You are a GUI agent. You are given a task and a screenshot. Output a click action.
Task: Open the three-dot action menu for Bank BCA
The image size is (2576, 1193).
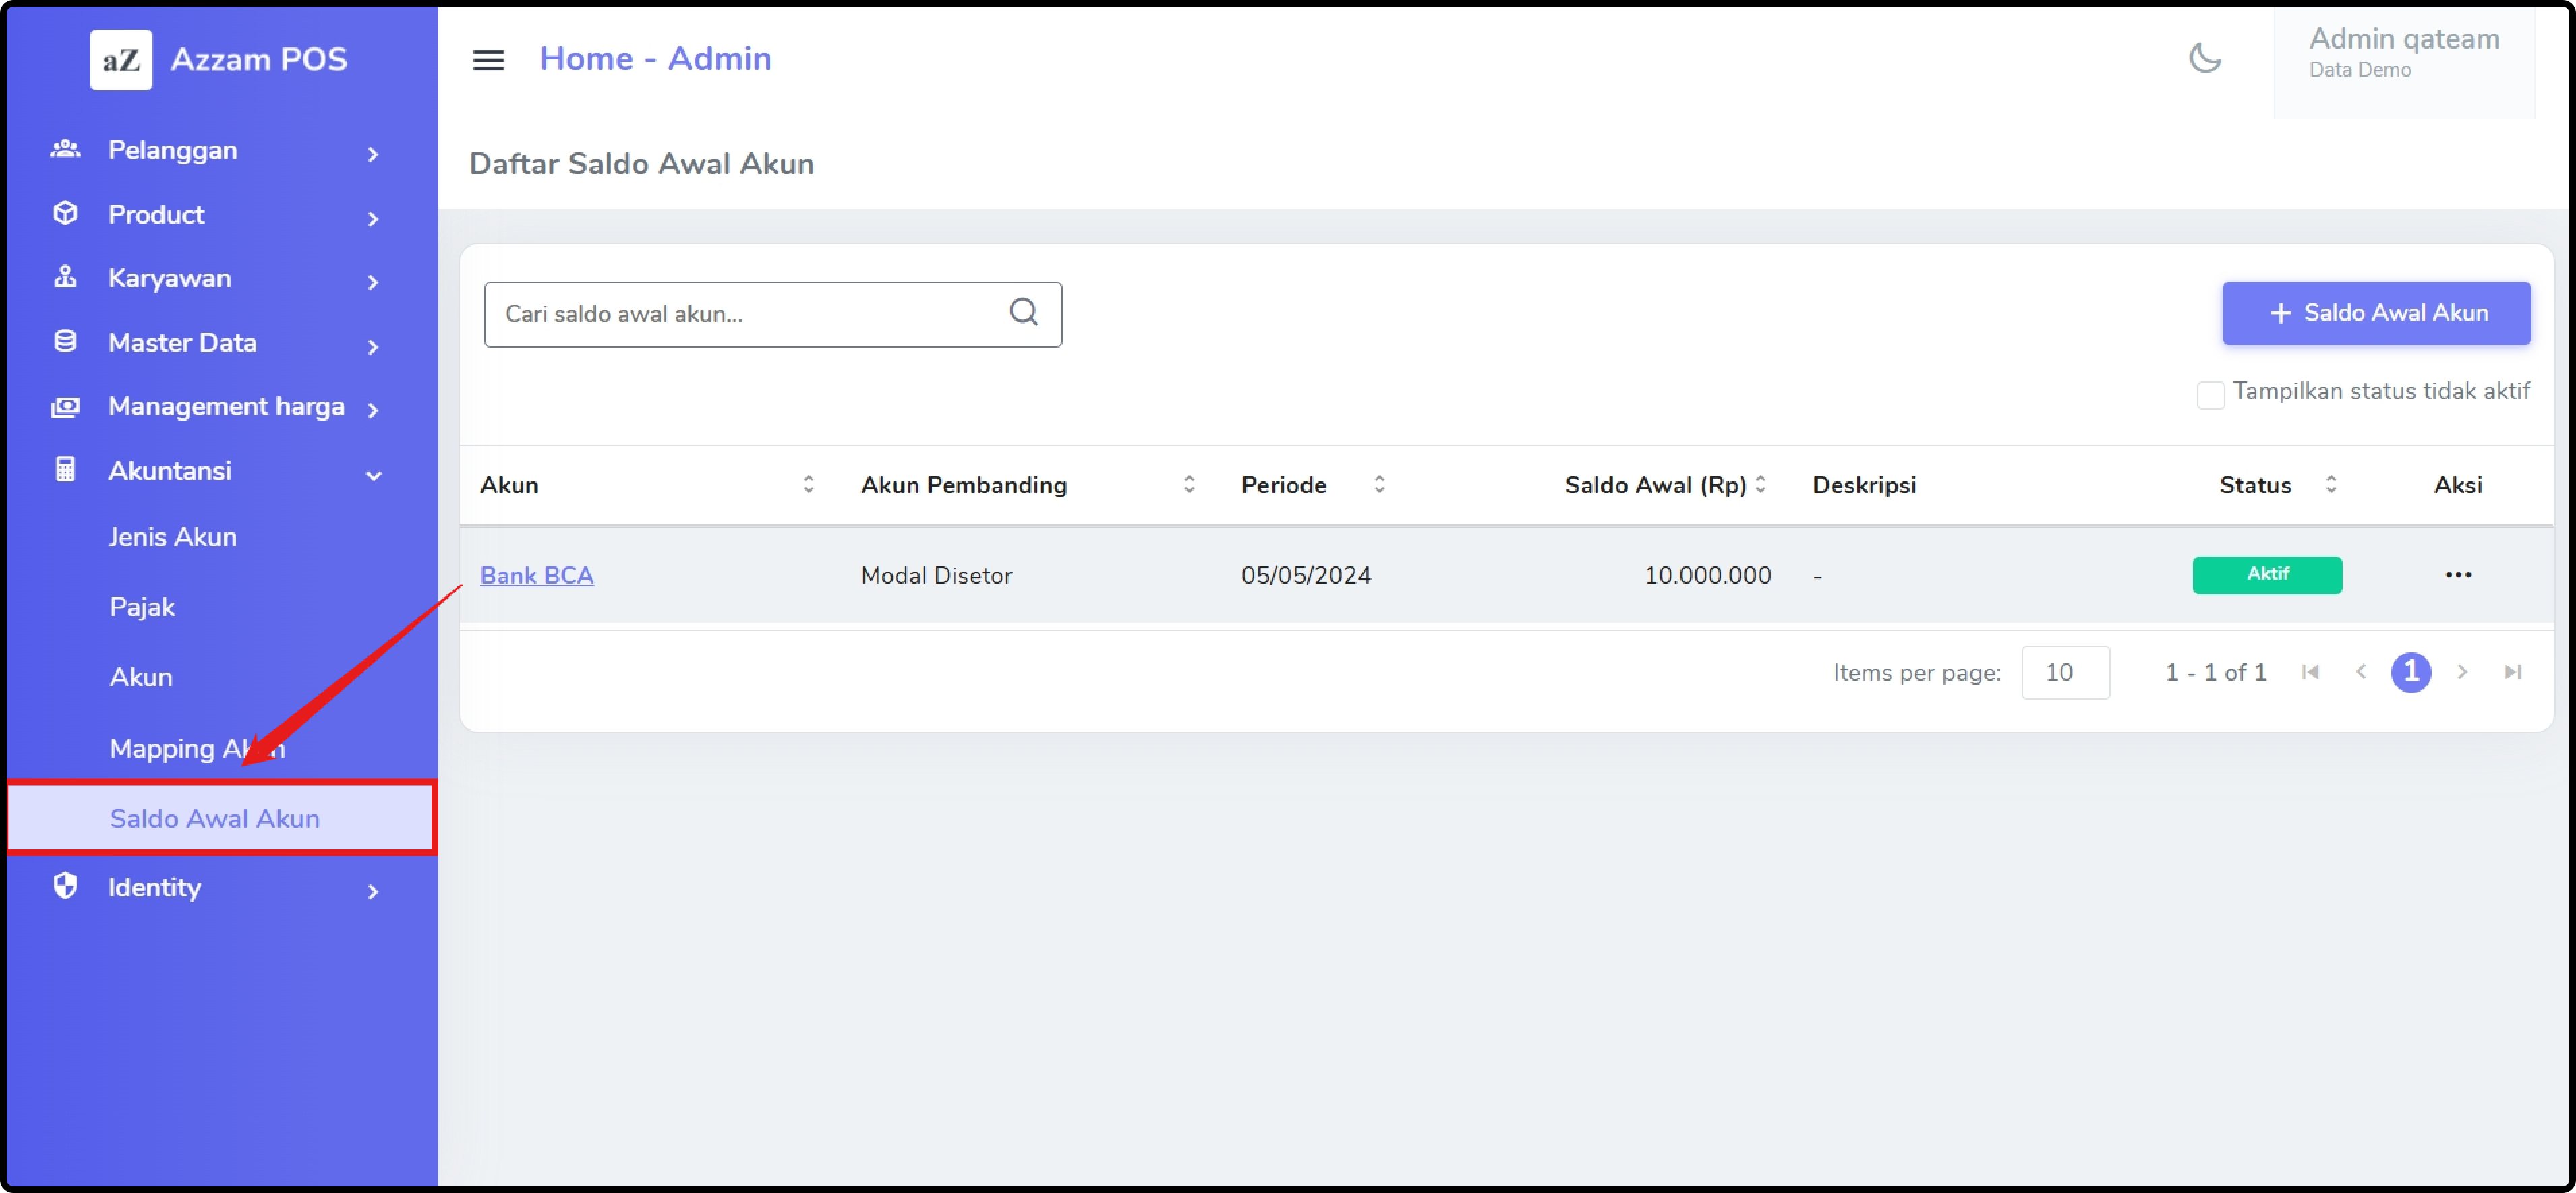click(2457, 574)
